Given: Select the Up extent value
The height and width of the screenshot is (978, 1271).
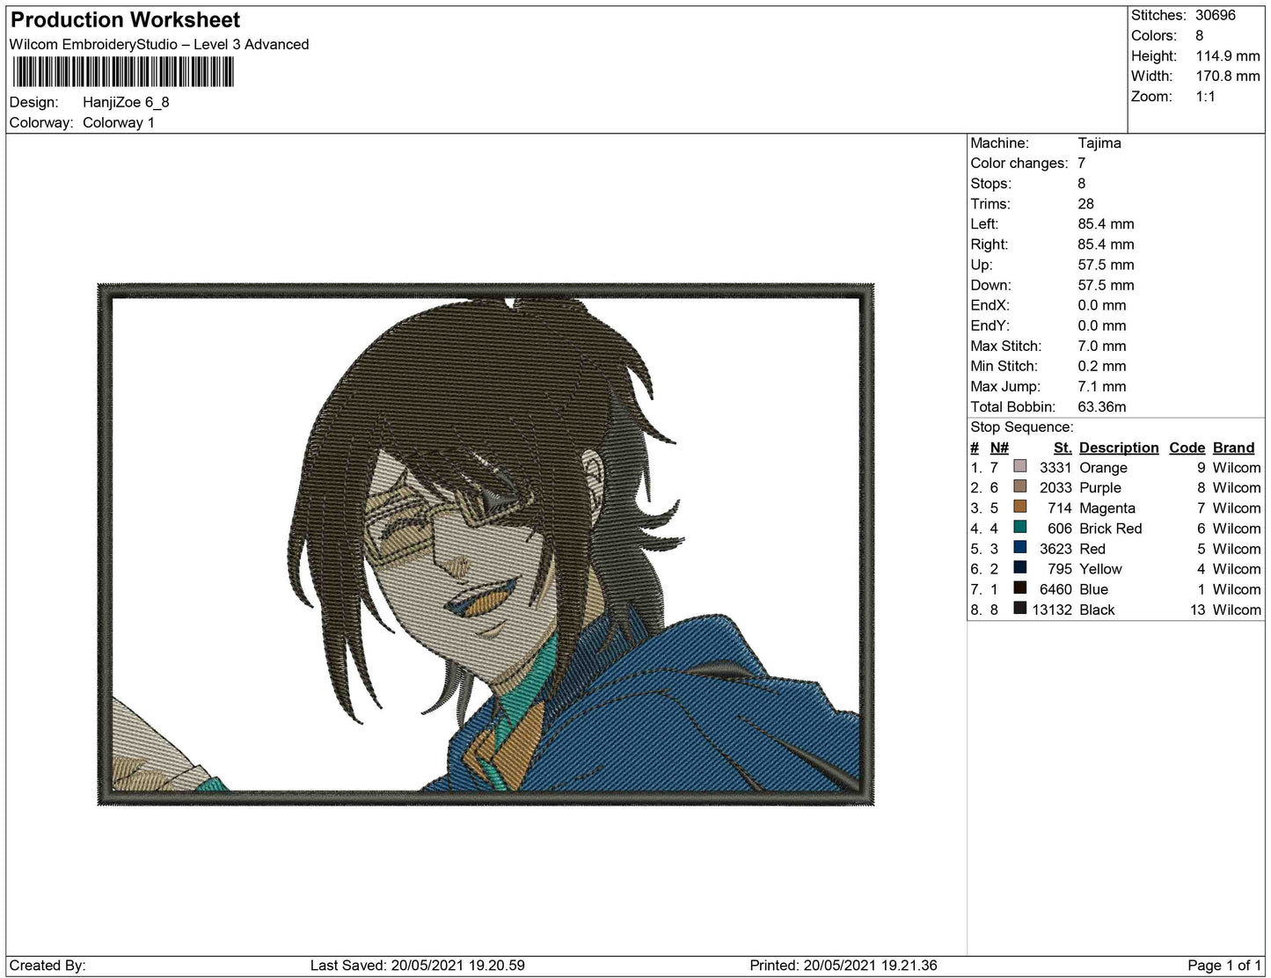Looking at the screenshot, I should point(1107,264).
